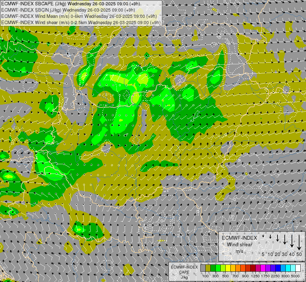Select the white CAPE legend swatch
Image resolution: width=306 pixels, height=282 pixels.
pyautogui.click(x=298, y=268)
